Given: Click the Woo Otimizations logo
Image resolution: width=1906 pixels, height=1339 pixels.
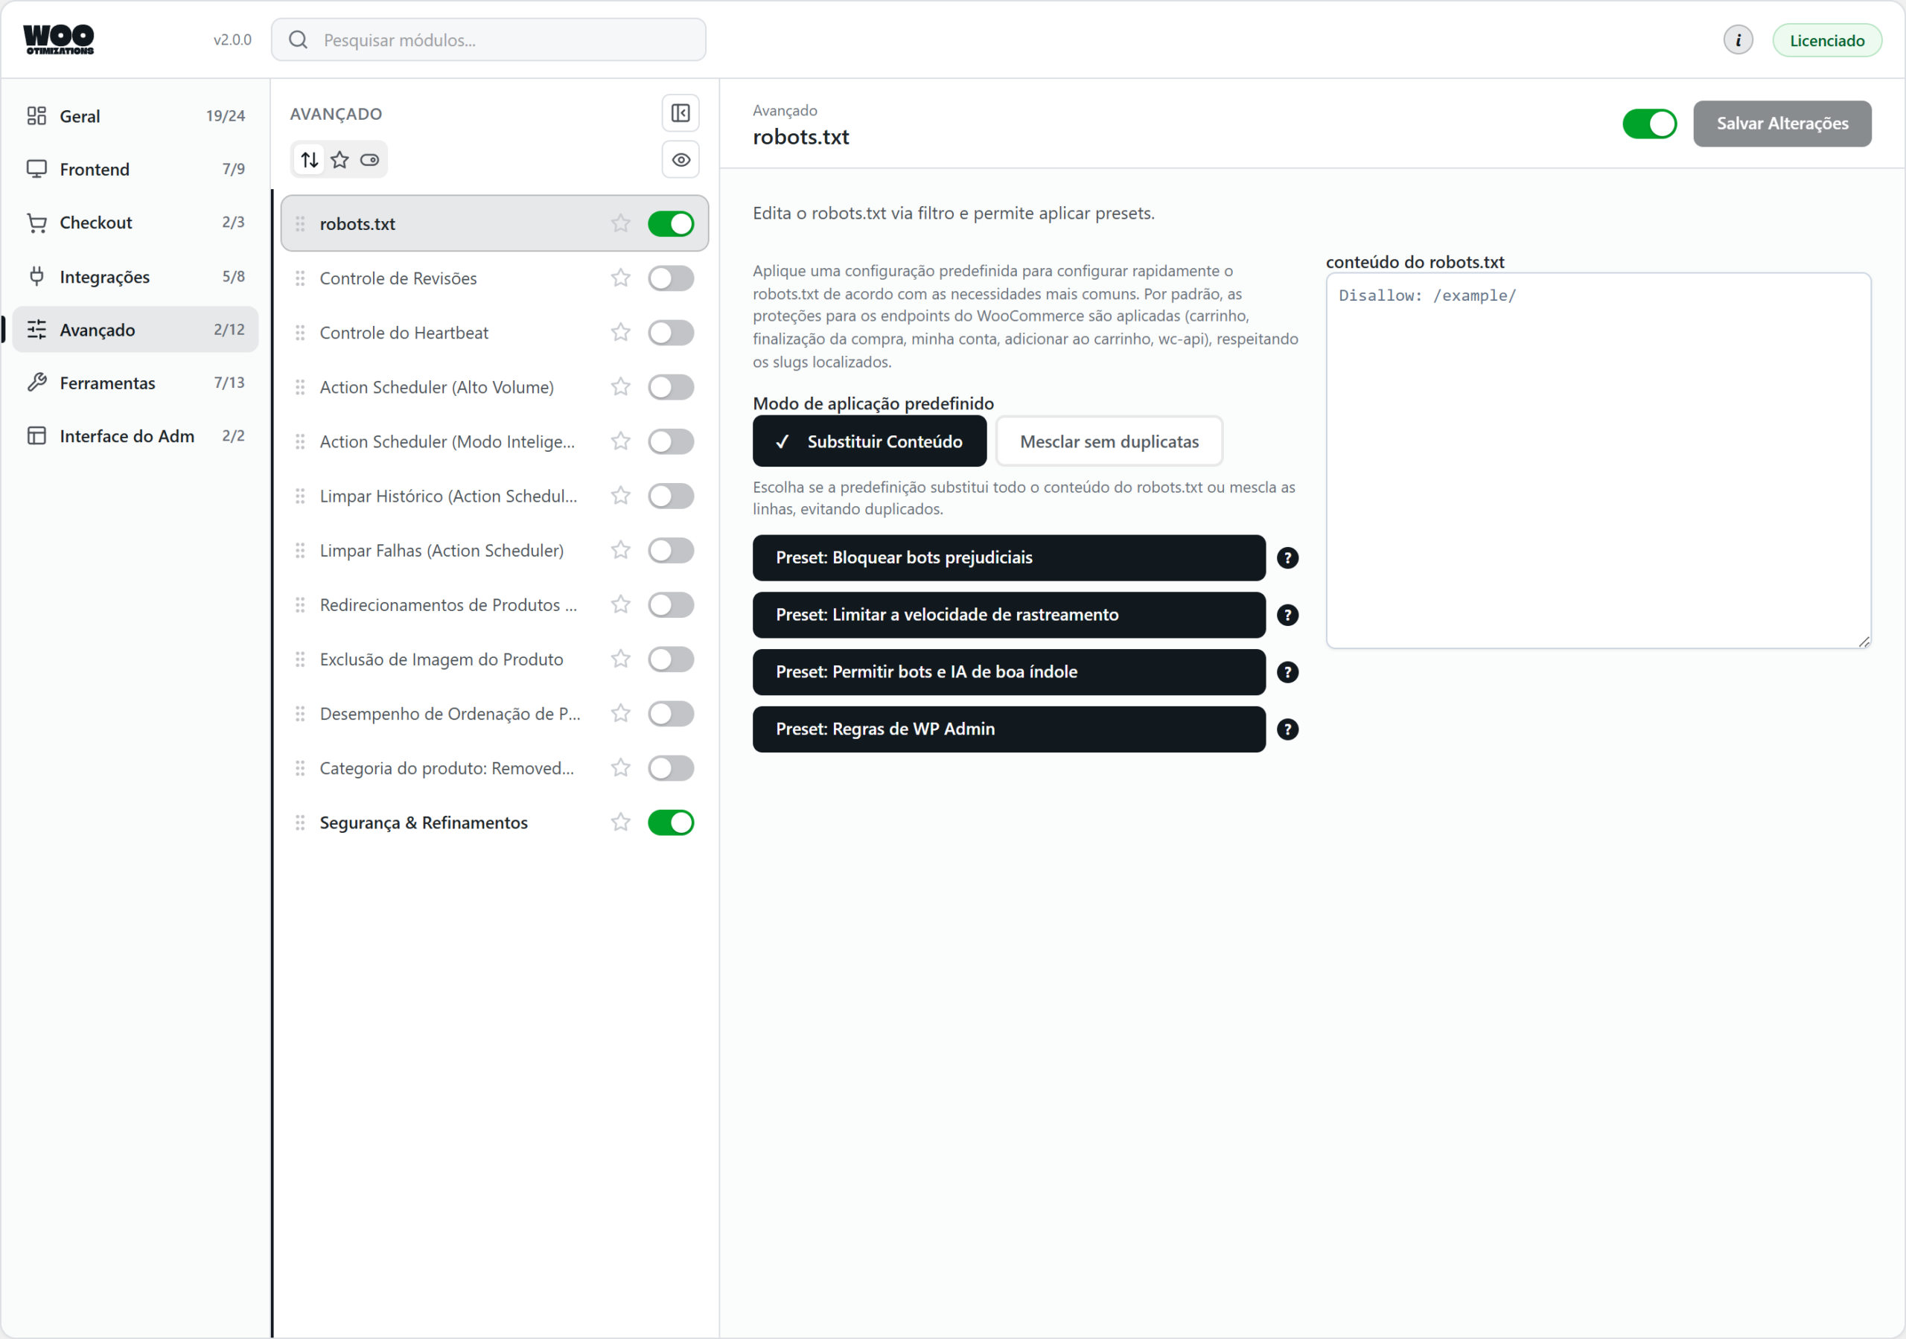Looking at the screenshot, I should tap(59, 39).
